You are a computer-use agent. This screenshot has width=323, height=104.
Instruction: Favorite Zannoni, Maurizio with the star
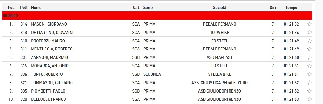[309, 57]
